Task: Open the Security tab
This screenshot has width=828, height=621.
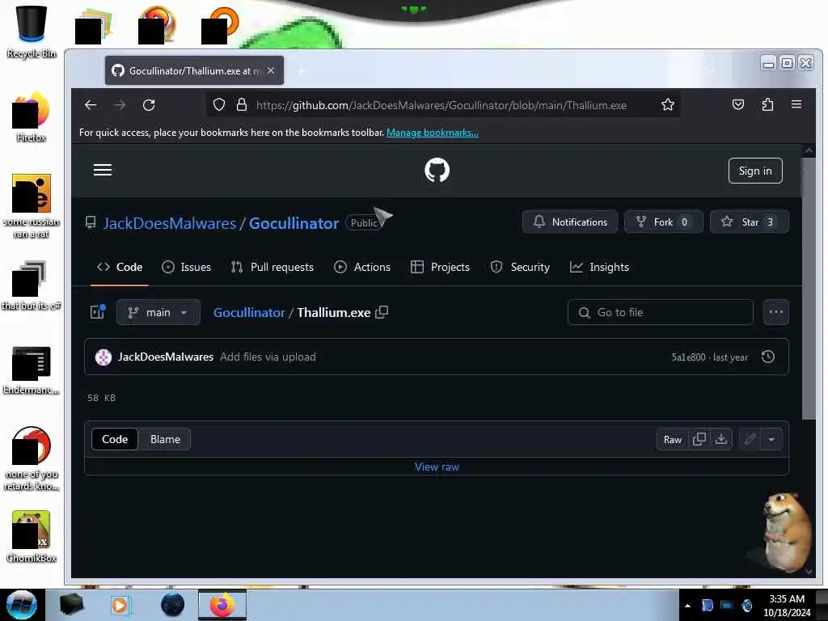Action: tap(520, 267)
